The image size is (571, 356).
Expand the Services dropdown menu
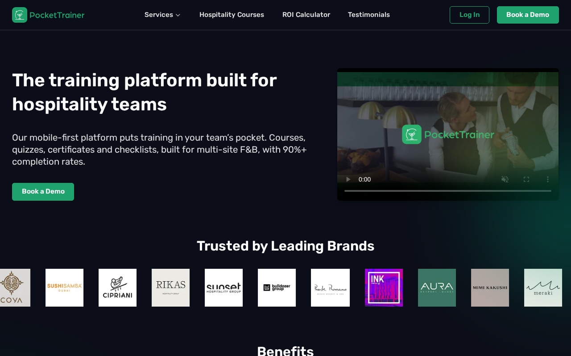tap(162, 15)
